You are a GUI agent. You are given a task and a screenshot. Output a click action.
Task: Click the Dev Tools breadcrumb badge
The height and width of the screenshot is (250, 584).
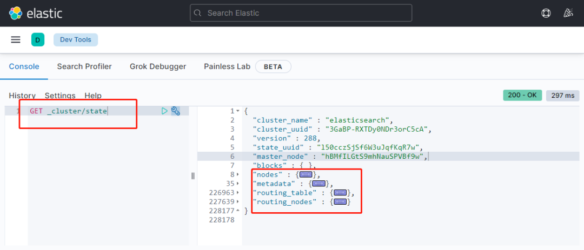pos(76,40)
